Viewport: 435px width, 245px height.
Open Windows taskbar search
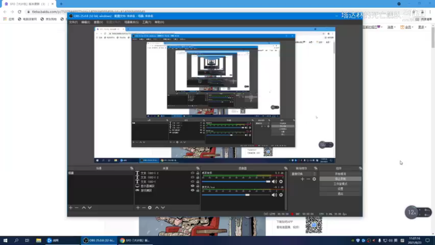tap(16, 240)
